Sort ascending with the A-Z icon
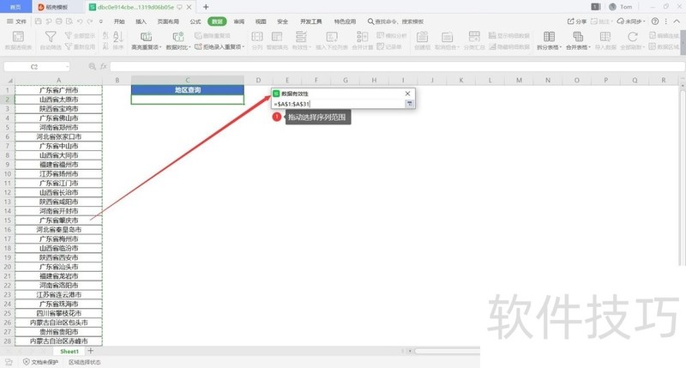 tap(105, 36)
